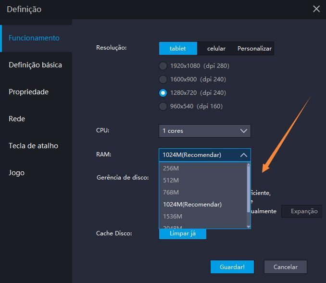Choose 960x540 (dpi 160) resolution
This screenshot has height=283, width=326.
(x=191, y=106)
